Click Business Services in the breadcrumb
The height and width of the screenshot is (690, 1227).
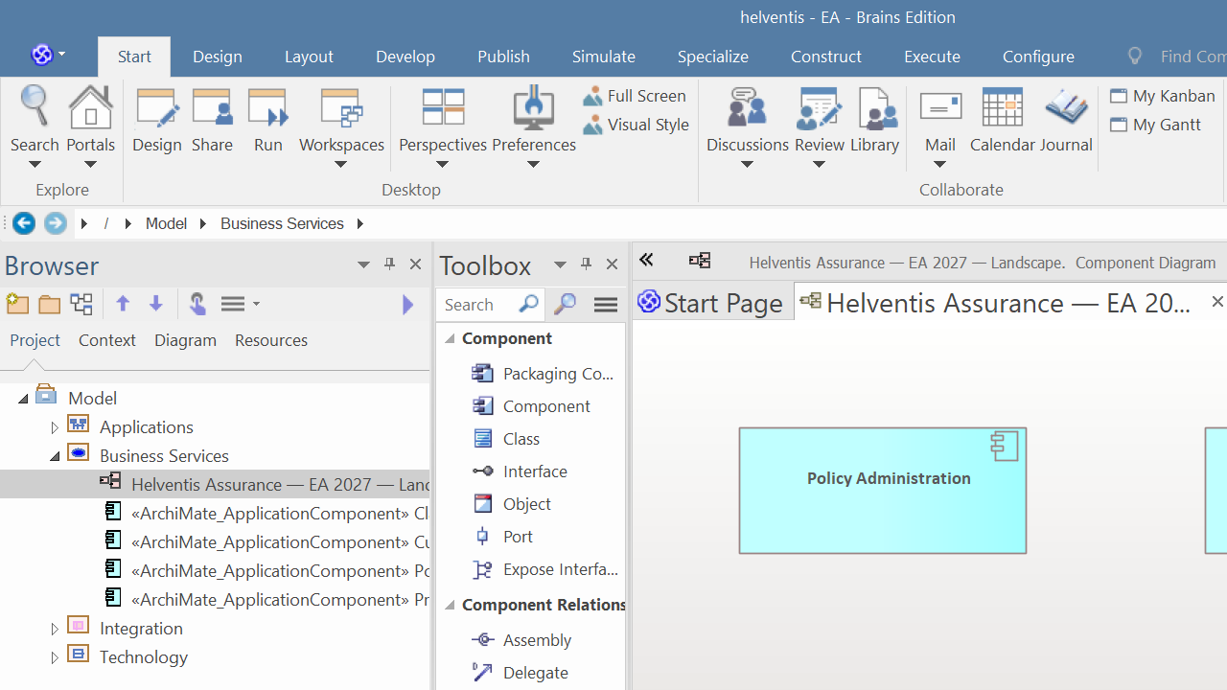(282, 223)
